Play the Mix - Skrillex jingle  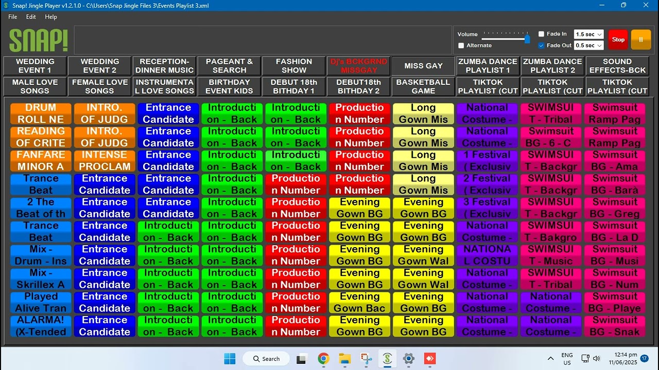41,279
